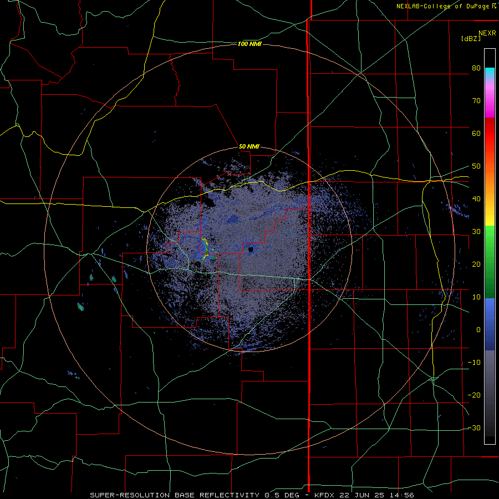Click the dBZ units label above colorbar

point(471,38)
